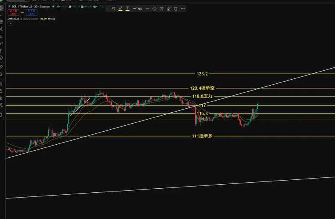Click the latest green candle near 117

click(x=258, y=106)
